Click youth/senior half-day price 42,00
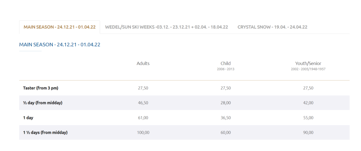 tap(308, 103)
